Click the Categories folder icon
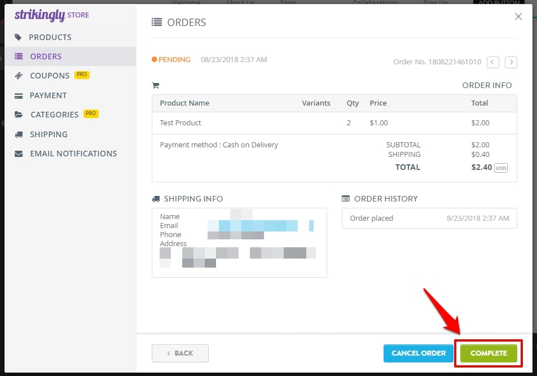 pos(17,114)
